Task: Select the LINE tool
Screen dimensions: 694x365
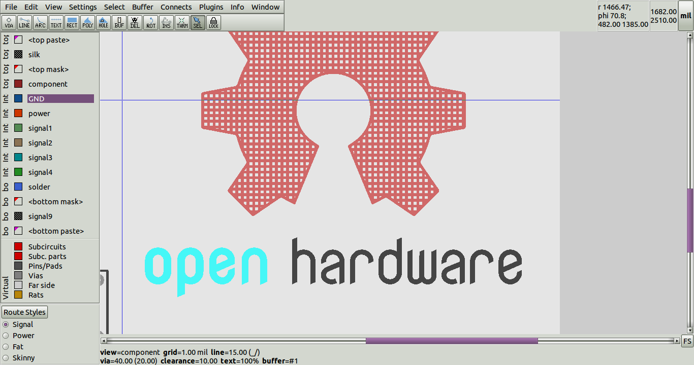Action: pos(24,23)
